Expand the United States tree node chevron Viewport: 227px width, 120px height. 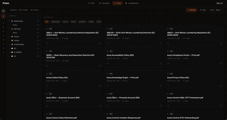[10, 45]
